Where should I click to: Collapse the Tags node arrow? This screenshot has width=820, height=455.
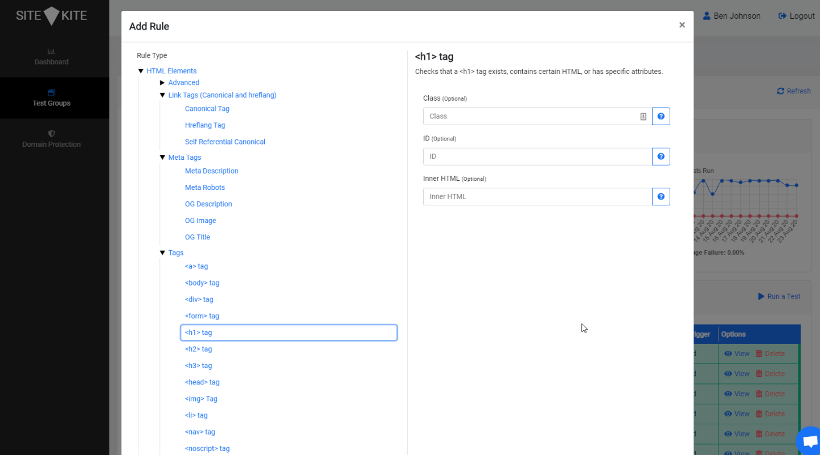162,253
